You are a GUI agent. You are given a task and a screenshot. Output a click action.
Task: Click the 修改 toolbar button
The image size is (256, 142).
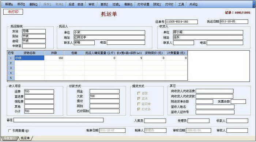[21, 4]
